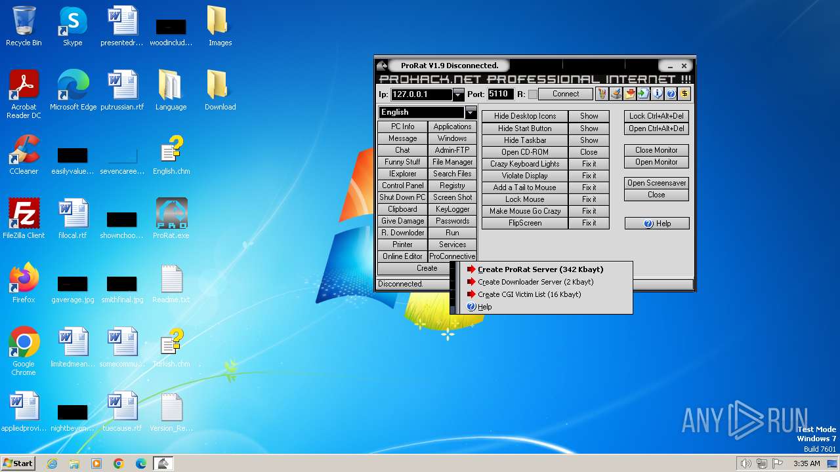Select the Acrobat Reader DC icon
The image size is (840, 472).
point(24,95)
